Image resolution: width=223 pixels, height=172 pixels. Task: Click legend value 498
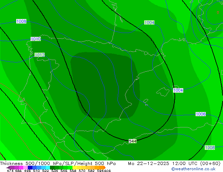27,171
